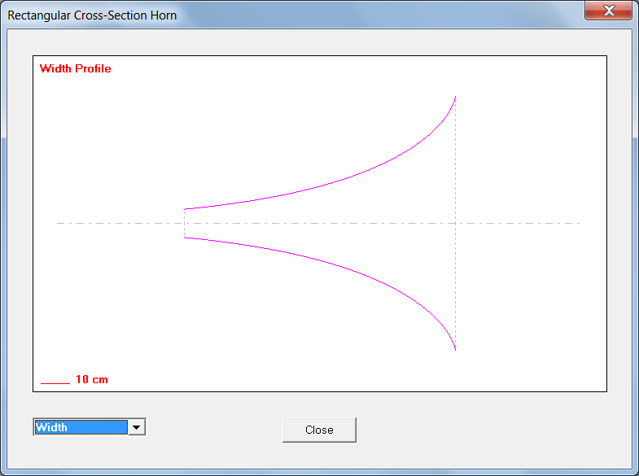639x476 pixels.
Task: Click the 'Width Profile' label
Action: point(76,68)
